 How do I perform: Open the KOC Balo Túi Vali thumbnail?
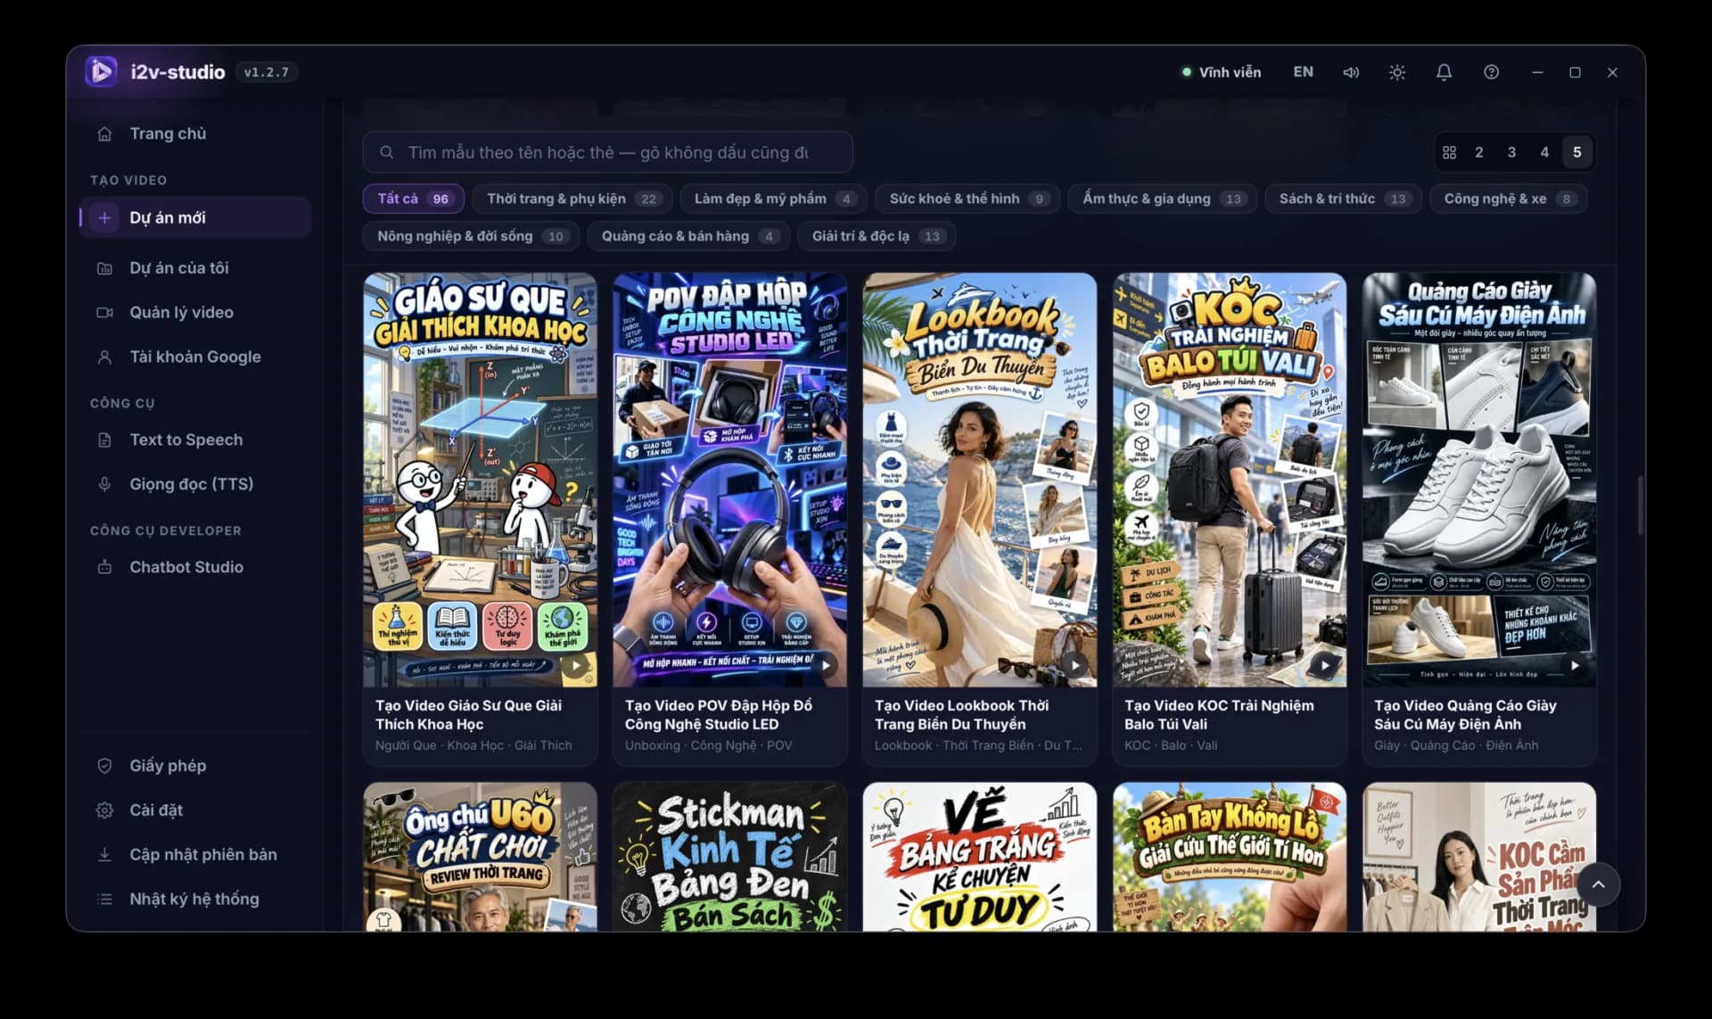tap(1229, 480)
